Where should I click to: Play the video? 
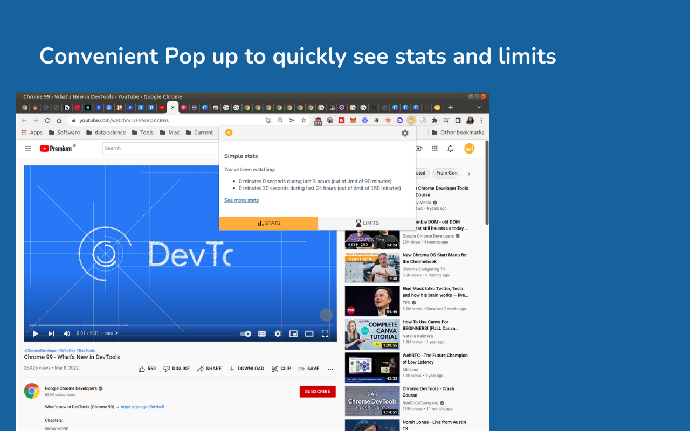click(x=36, y=333)
